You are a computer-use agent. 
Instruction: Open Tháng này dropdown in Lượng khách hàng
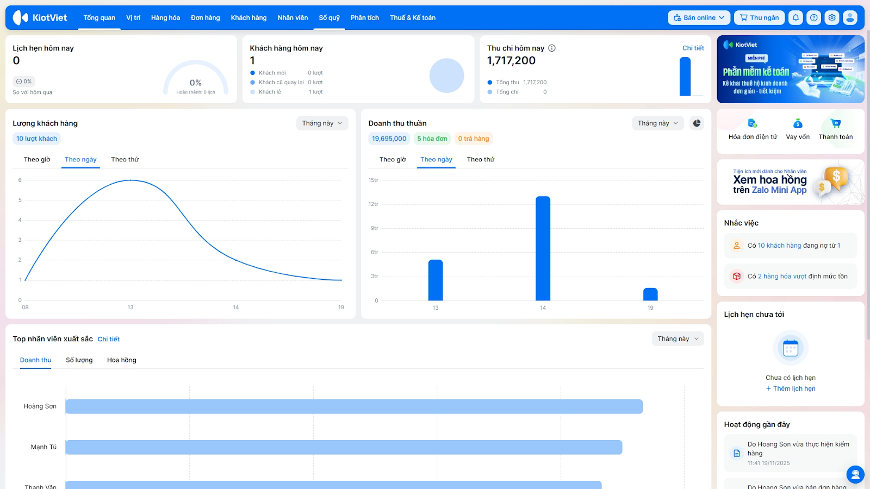click(322, 123)
